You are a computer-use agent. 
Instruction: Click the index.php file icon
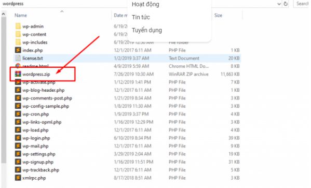click(18, 50)
